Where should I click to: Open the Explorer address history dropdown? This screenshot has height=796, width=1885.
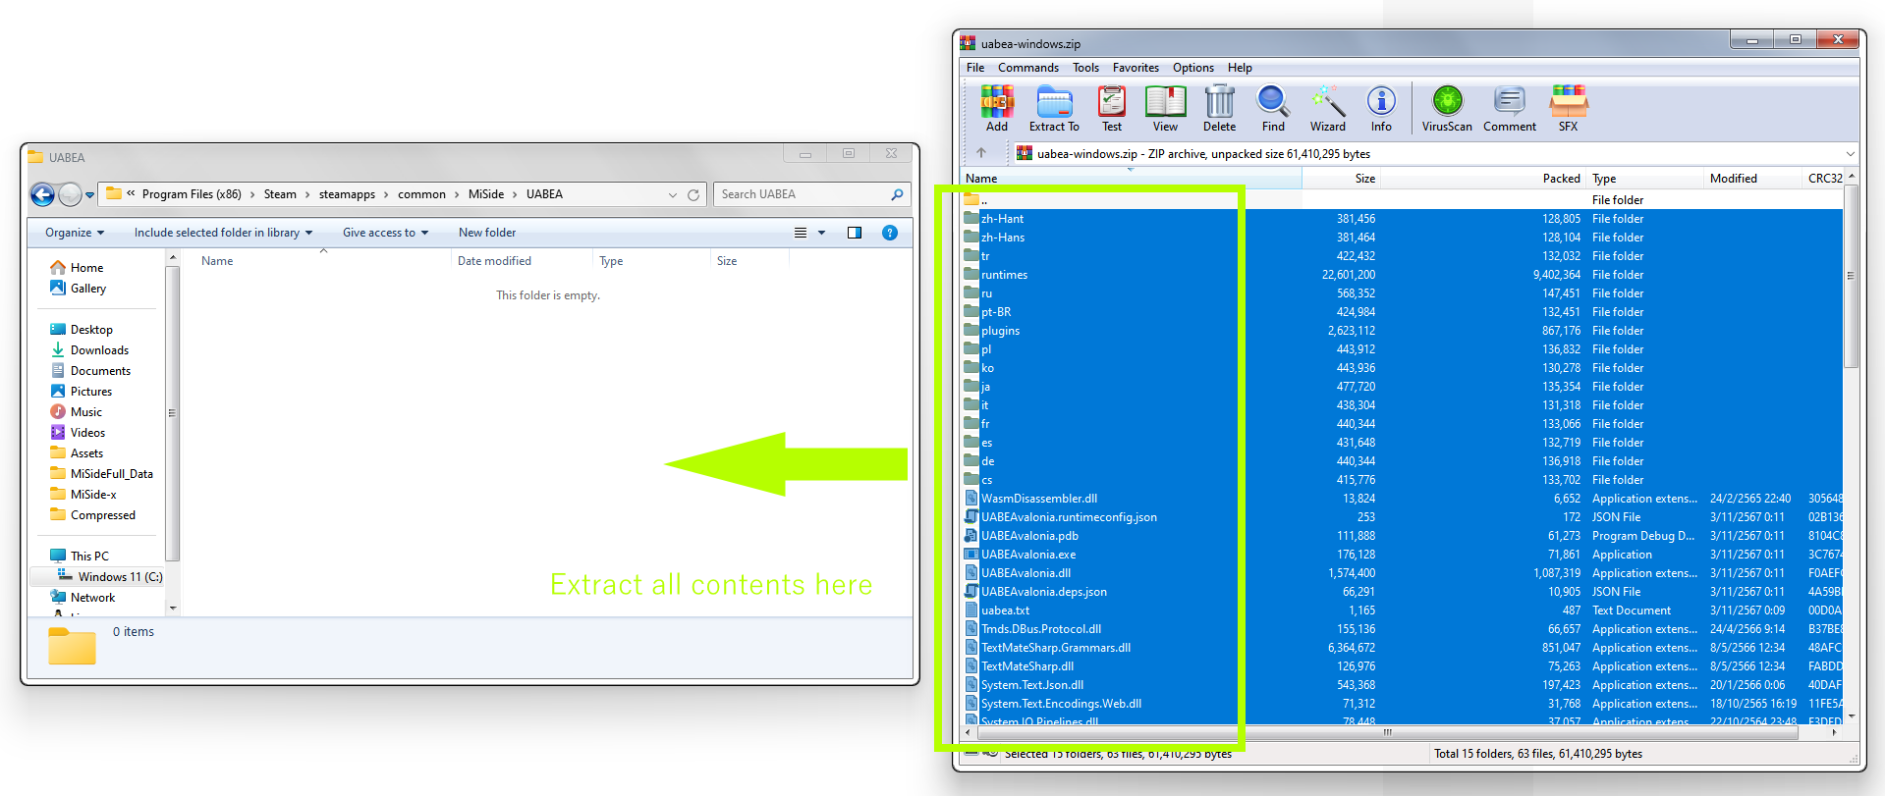[673, 194]
